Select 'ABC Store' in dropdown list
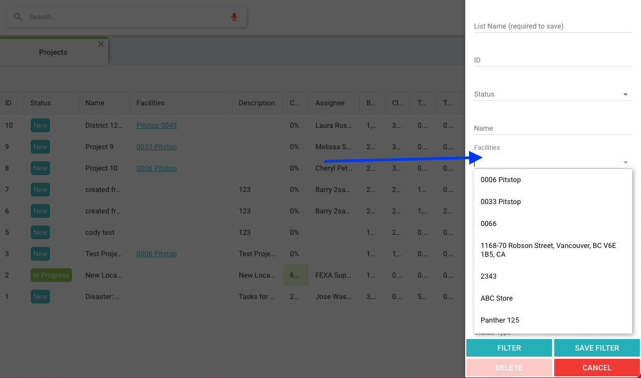641x378 pixels. coord(497,298)
